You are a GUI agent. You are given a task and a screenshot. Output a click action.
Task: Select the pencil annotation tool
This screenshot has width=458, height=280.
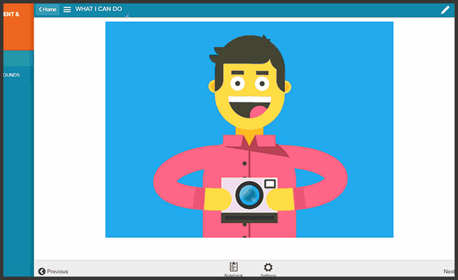coord(445,10)
